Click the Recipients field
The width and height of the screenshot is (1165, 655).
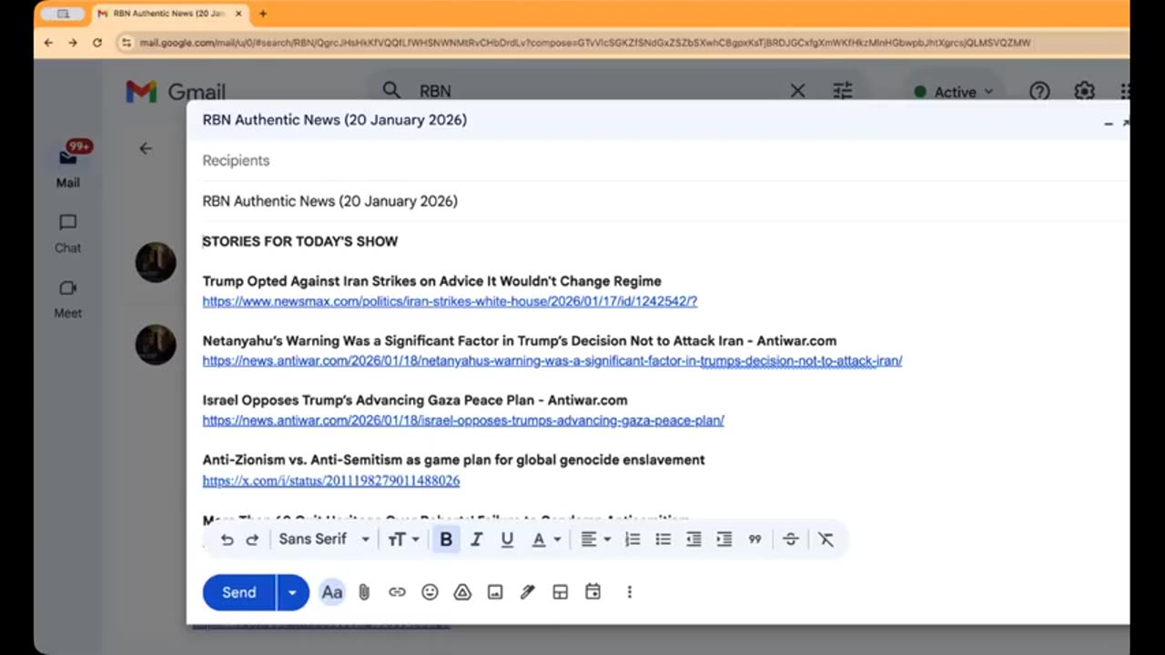[x=658, y=161]
